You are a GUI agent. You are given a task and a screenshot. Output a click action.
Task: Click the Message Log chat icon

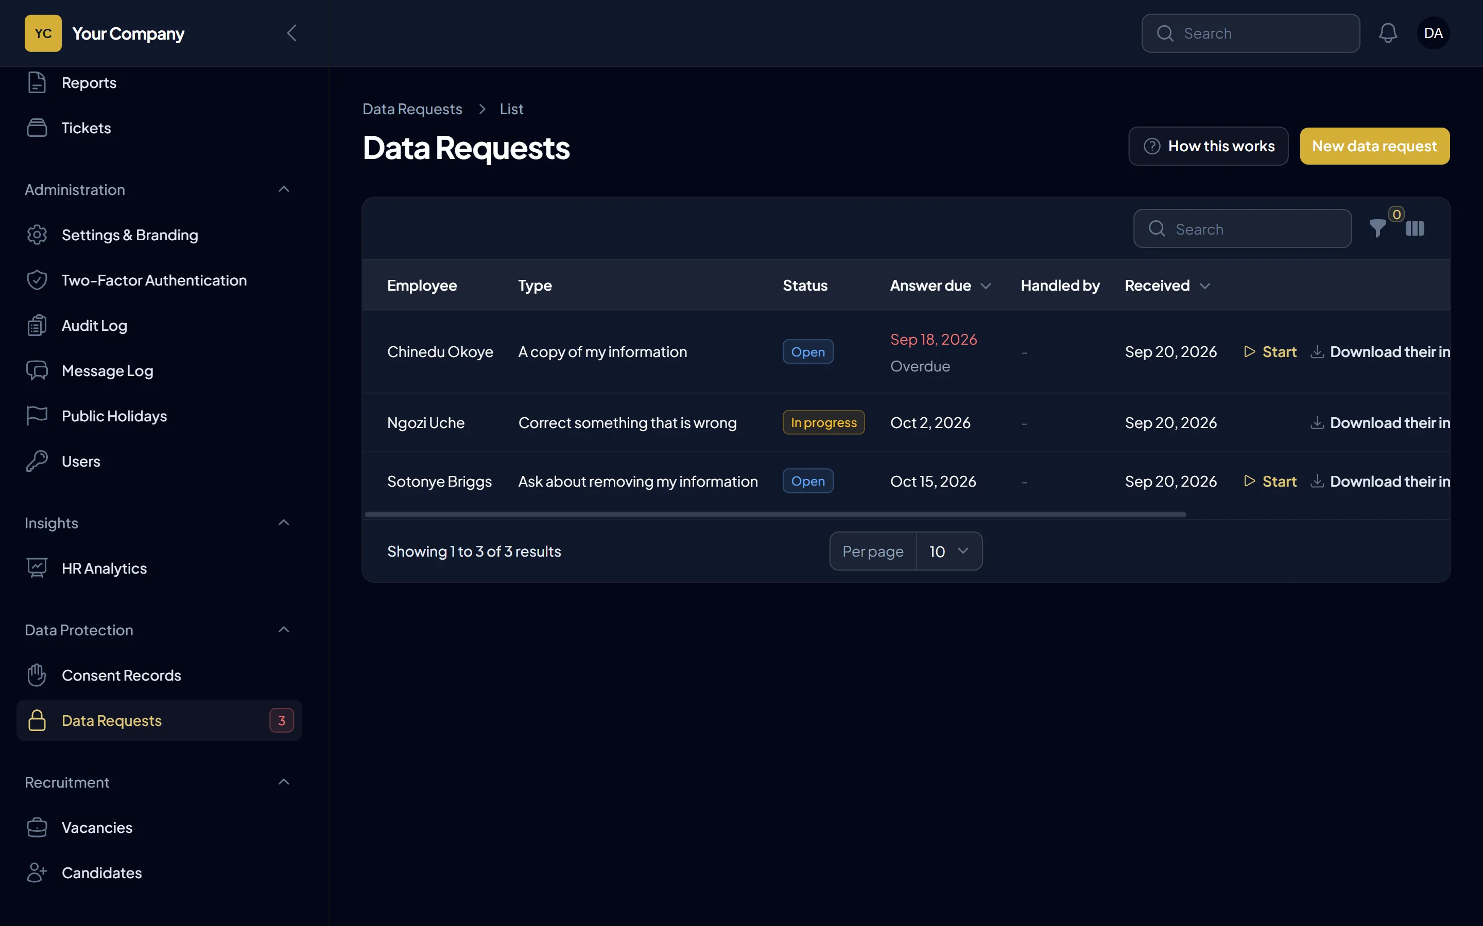(x=37, y=370)
